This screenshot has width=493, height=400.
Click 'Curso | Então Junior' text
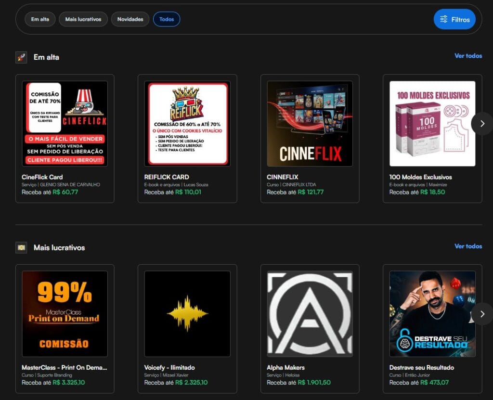coord(409,375)
